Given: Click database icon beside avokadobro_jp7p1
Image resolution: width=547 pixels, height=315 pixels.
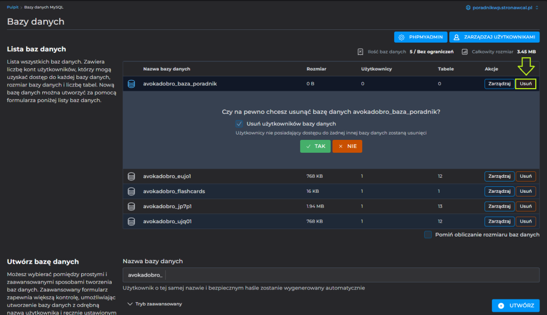Looking at the screenshot, I should tap(131, 206).
